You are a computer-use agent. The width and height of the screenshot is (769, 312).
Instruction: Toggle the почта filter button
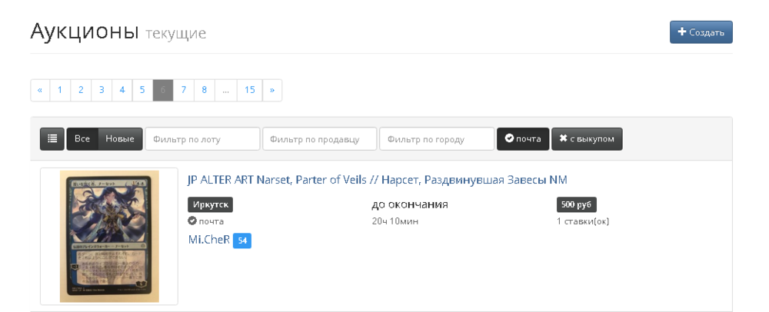523,139
